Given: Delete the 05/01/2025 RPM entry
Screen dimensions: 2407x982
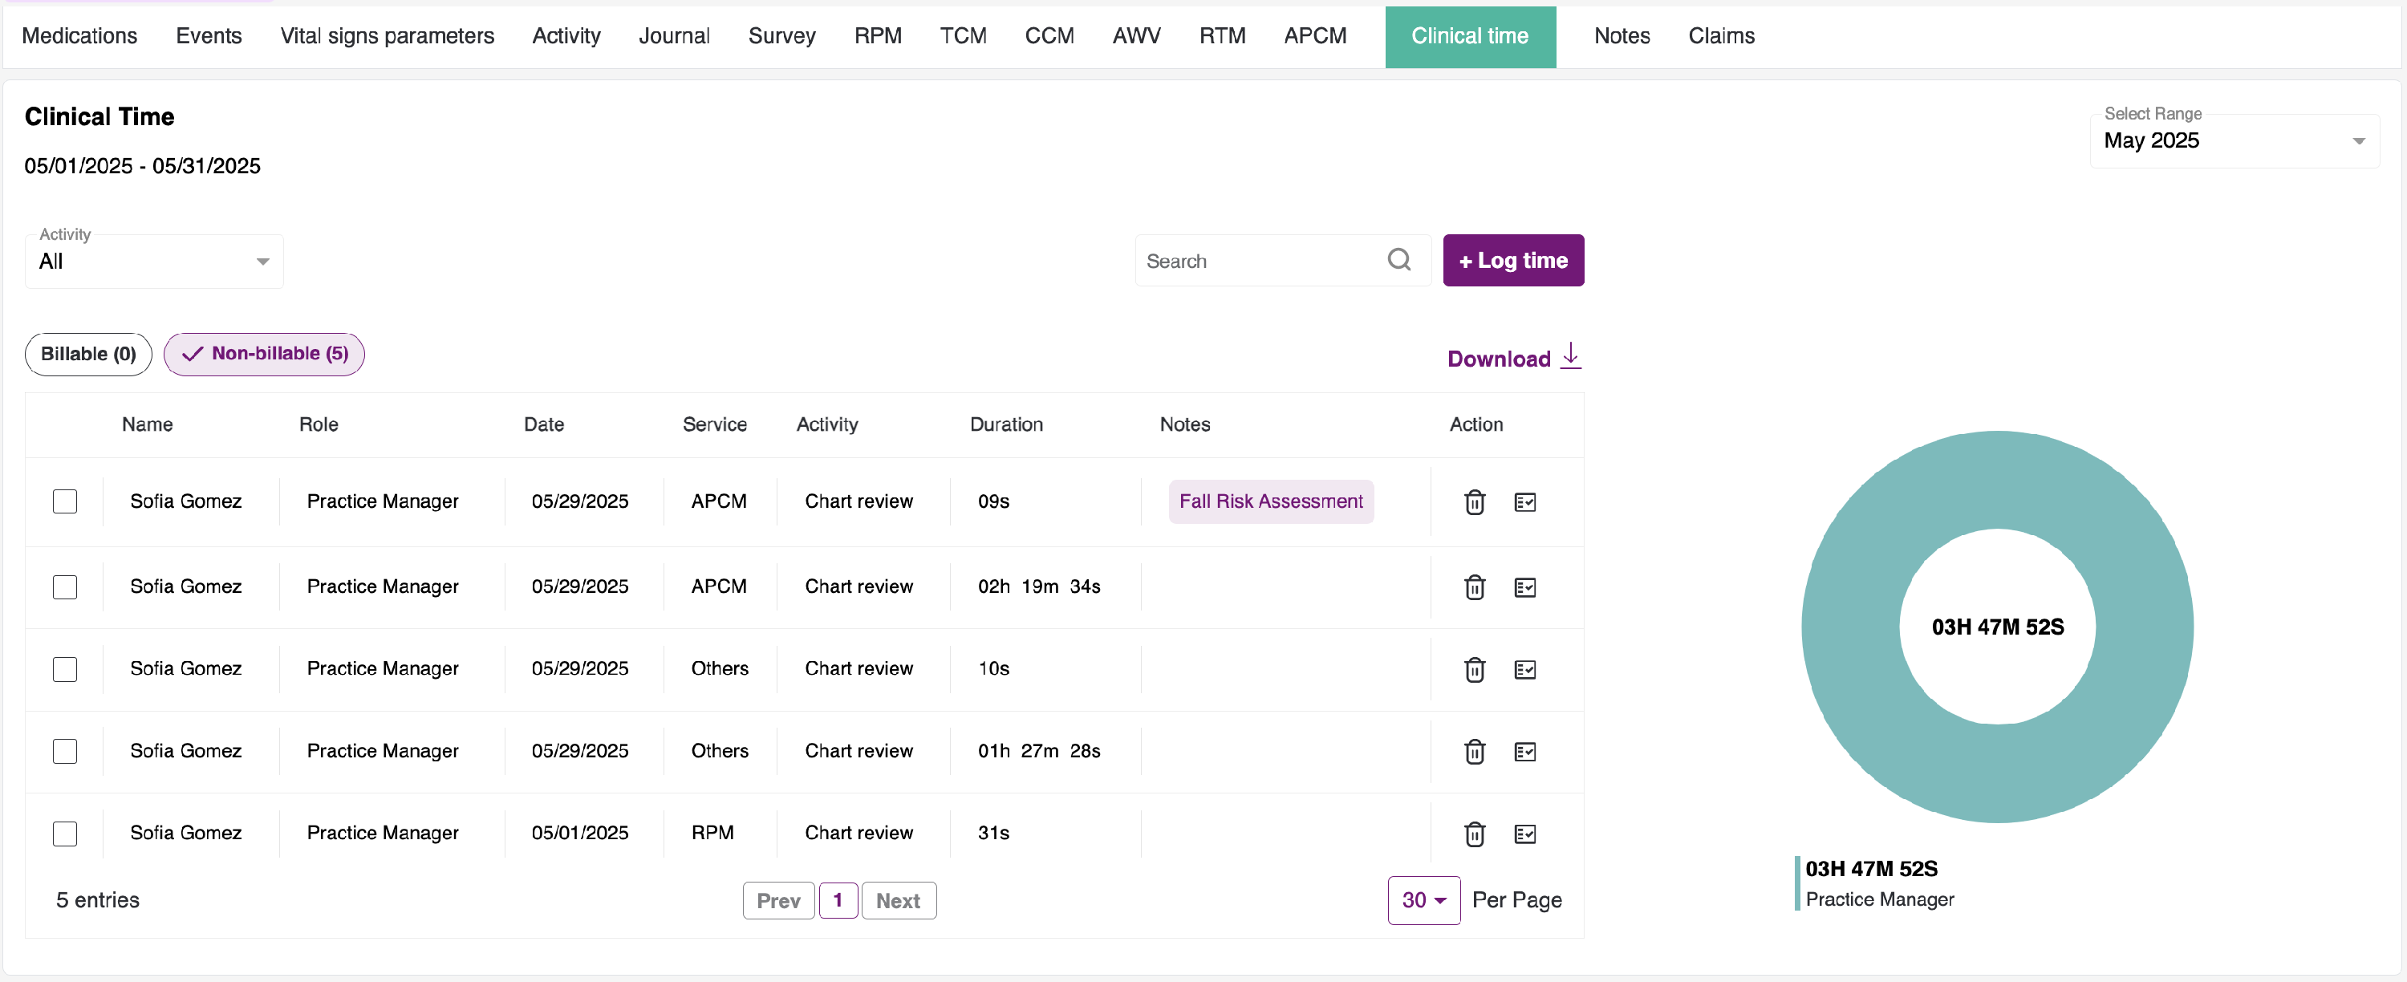Looking at the screenshot, I should pos(1475,834).
